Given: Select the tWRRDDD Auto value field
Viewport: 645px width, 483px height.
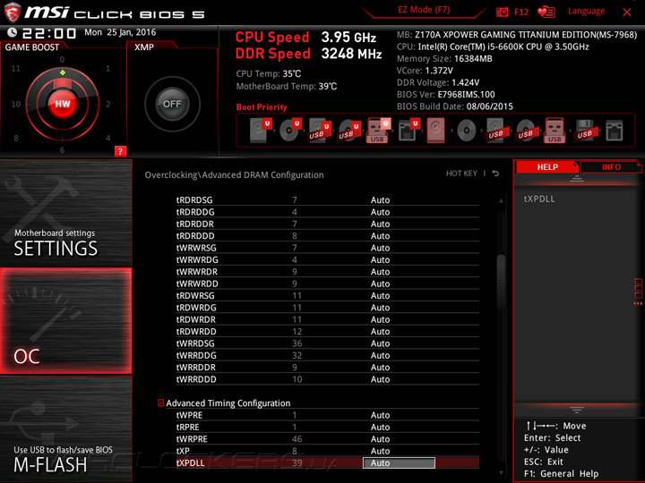Looking at the screenshot, I should point(380,379).
